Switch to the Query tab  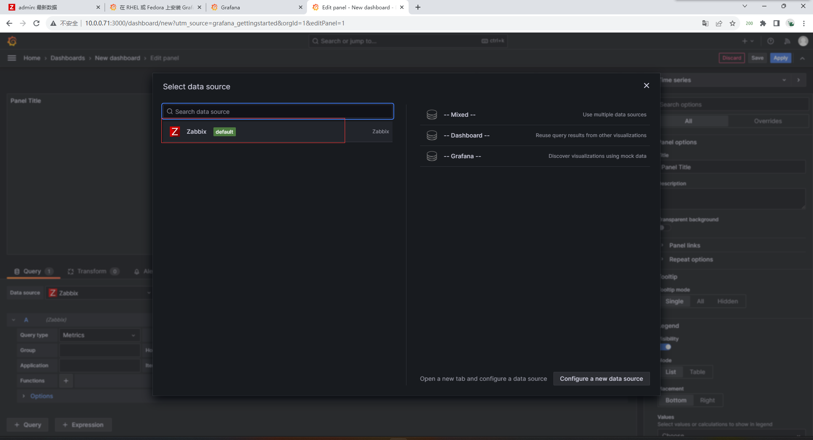[33, 271]
